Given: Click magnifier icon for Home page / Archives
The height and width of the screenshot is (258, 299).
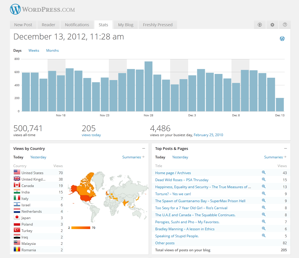Looking at the screenshot, I should click(x=264, y=173).
